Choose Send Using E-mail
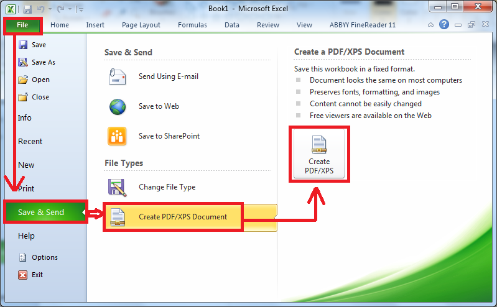Image resolution: width=497 pixels, height=307 pixels. pyautogui.click(x=169, y=76)
